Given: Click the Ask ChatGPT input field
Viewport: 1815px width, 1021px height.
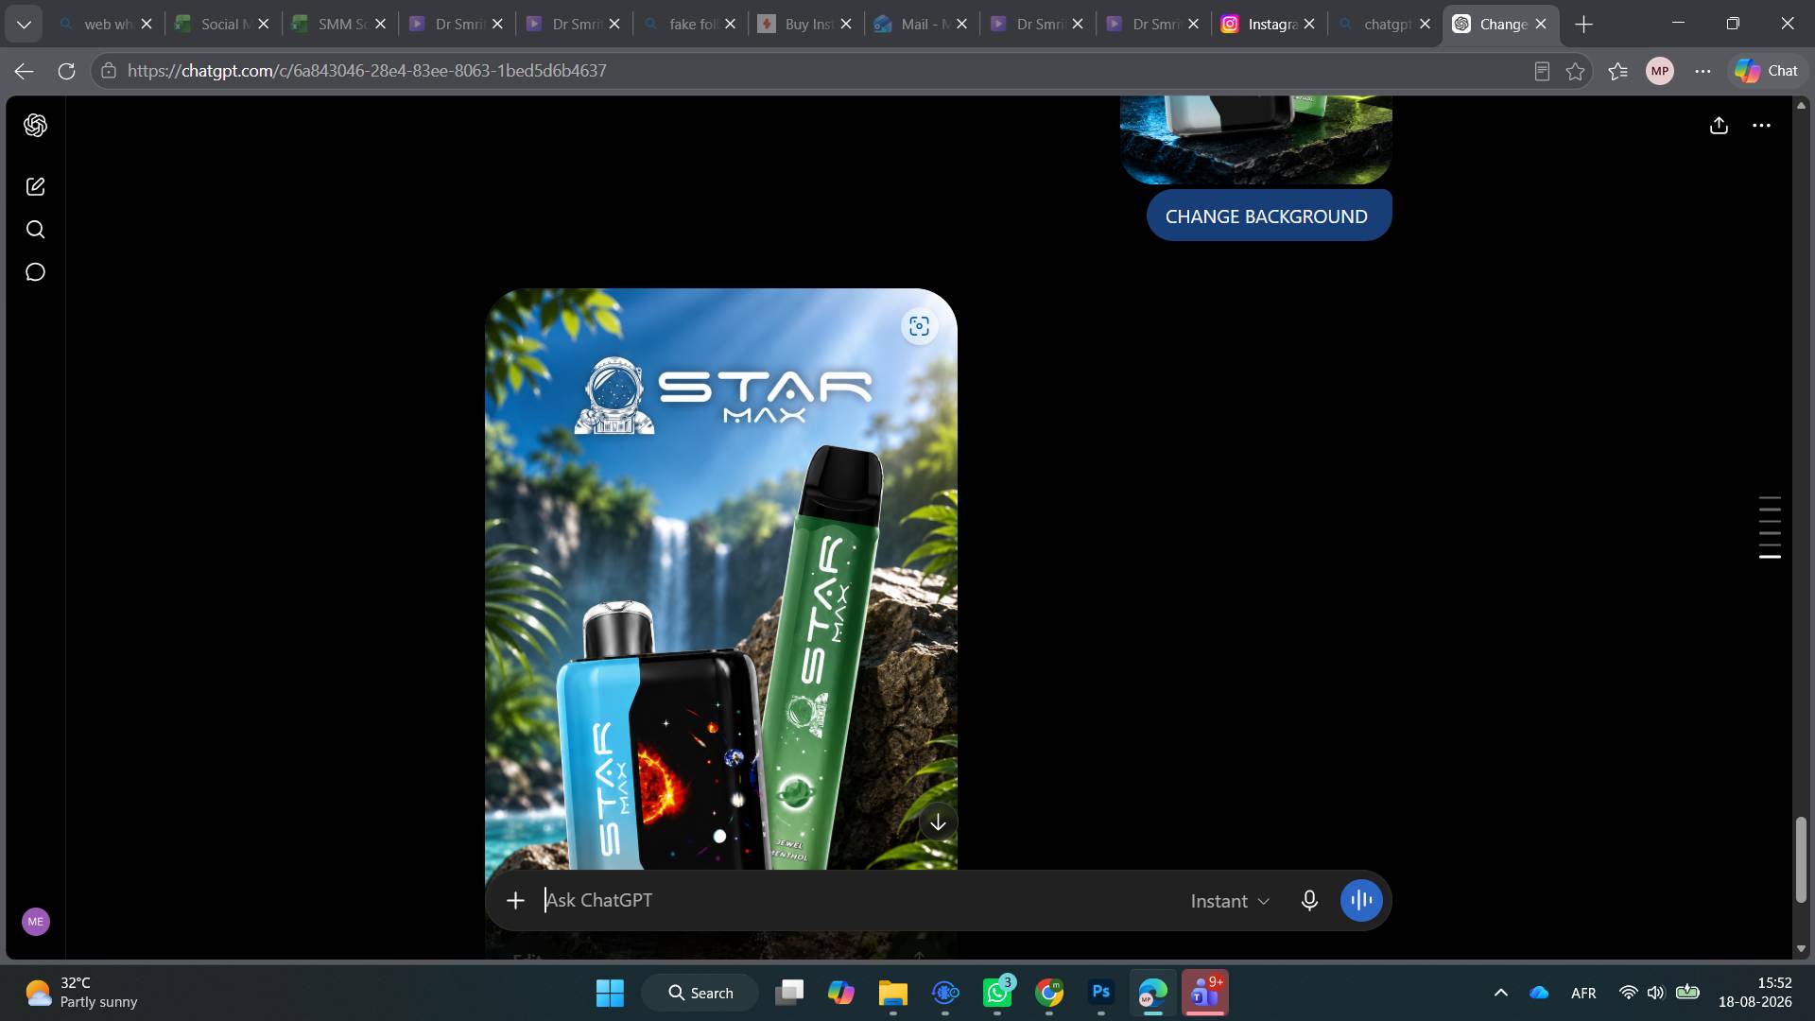Looking at the screenshot, I should (x=856, y=900).
